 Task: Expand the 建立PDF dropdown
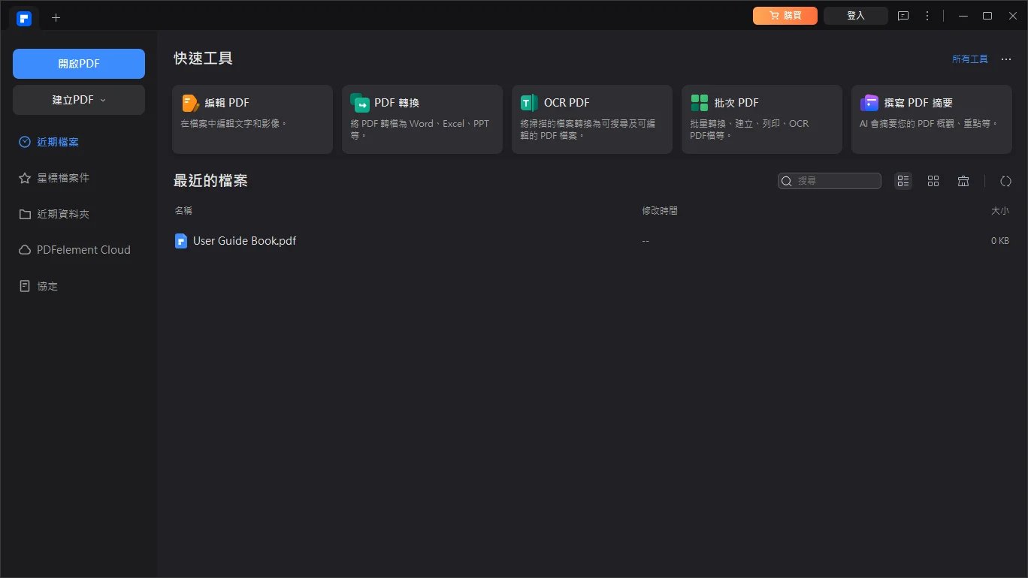[x=78, y=99]
